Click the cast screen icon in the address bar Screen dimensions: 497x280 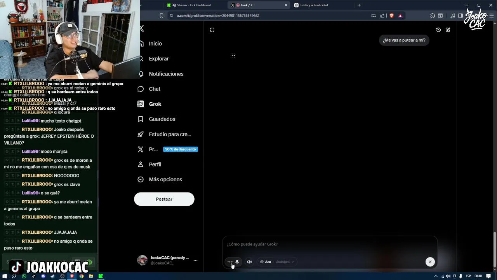(x=374, y=16)
